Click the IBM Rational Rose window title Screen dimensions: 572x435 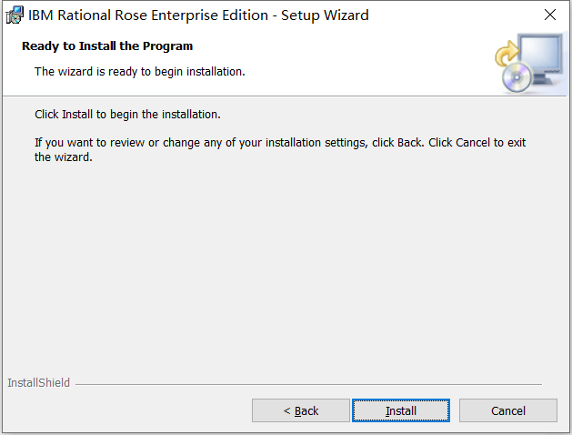(198, 15)
